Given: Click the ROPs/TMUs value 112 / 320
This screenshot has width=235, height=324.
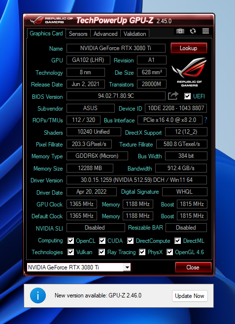Looking at the screenshot, I should [x=83, y=120].
